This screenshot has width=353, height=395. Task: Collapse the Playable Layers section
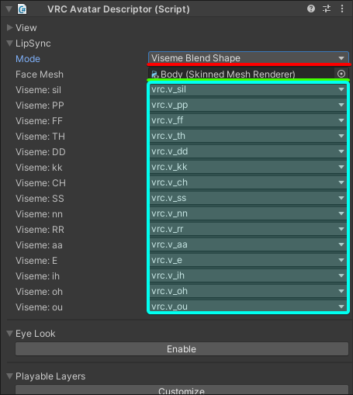point(9,376)
